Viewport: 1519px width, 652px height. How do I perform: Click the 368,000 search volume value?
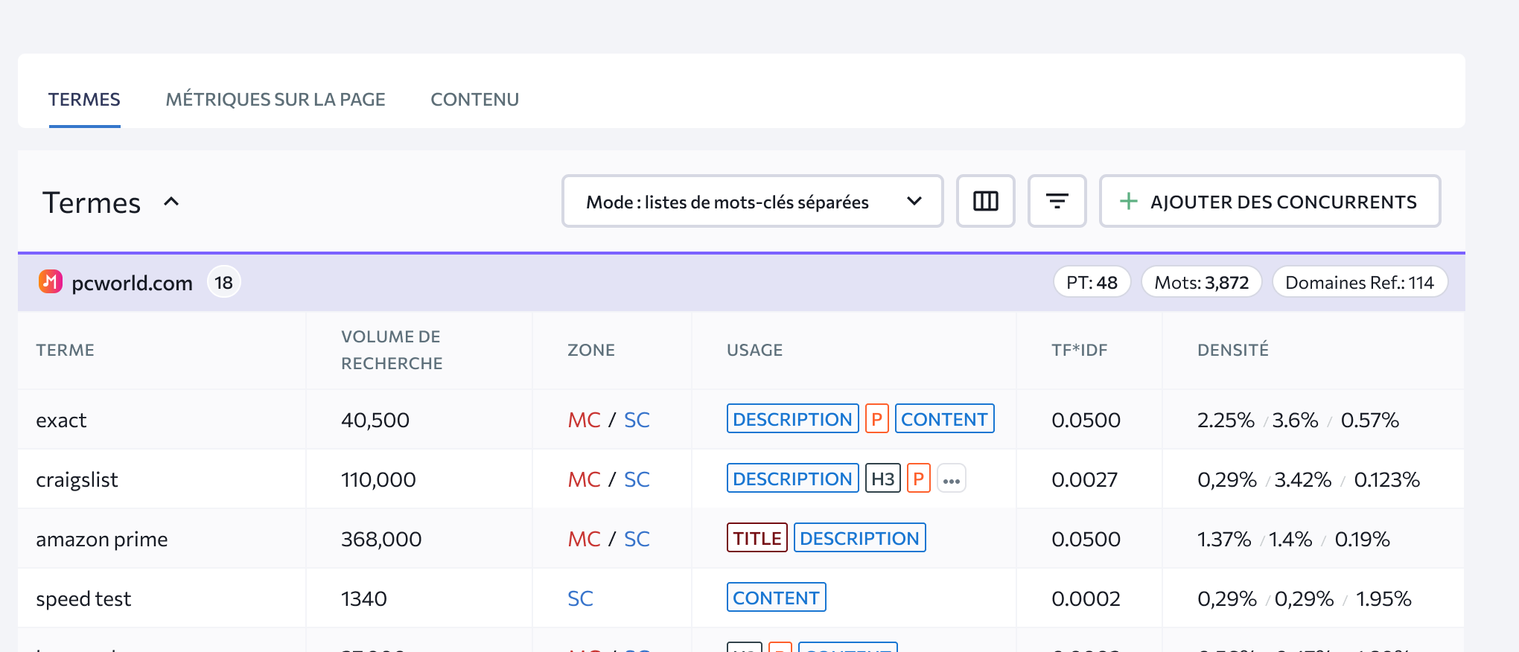click(381, 539)
